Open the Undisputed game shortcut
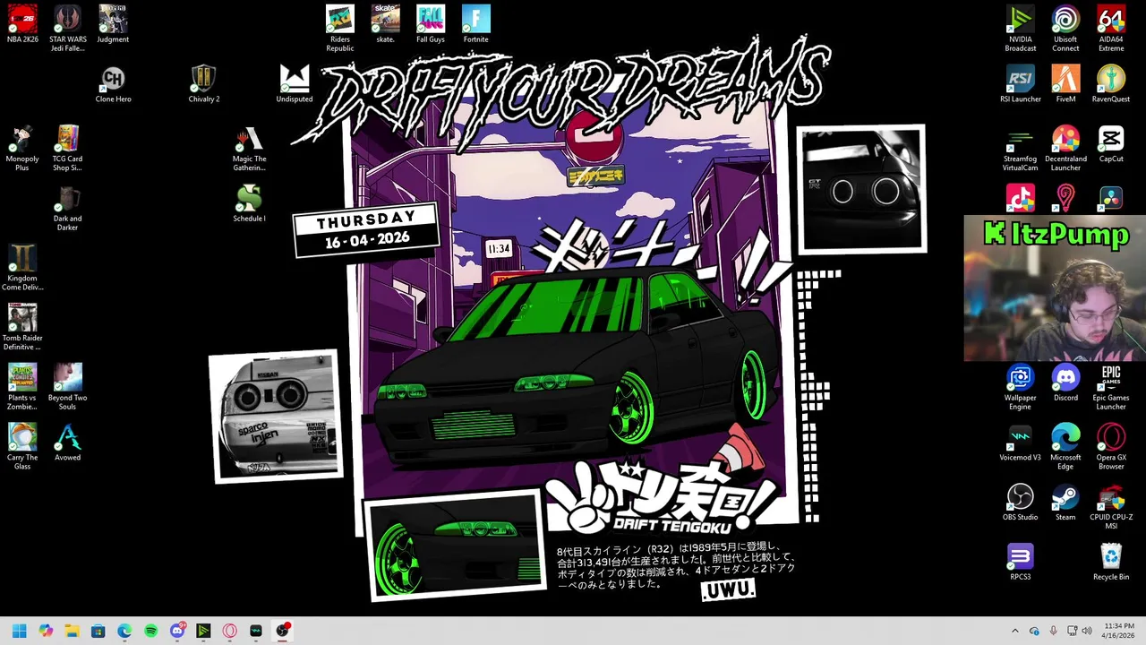The height and width of the screenshot is (645, 1146). tap(294, 84)
